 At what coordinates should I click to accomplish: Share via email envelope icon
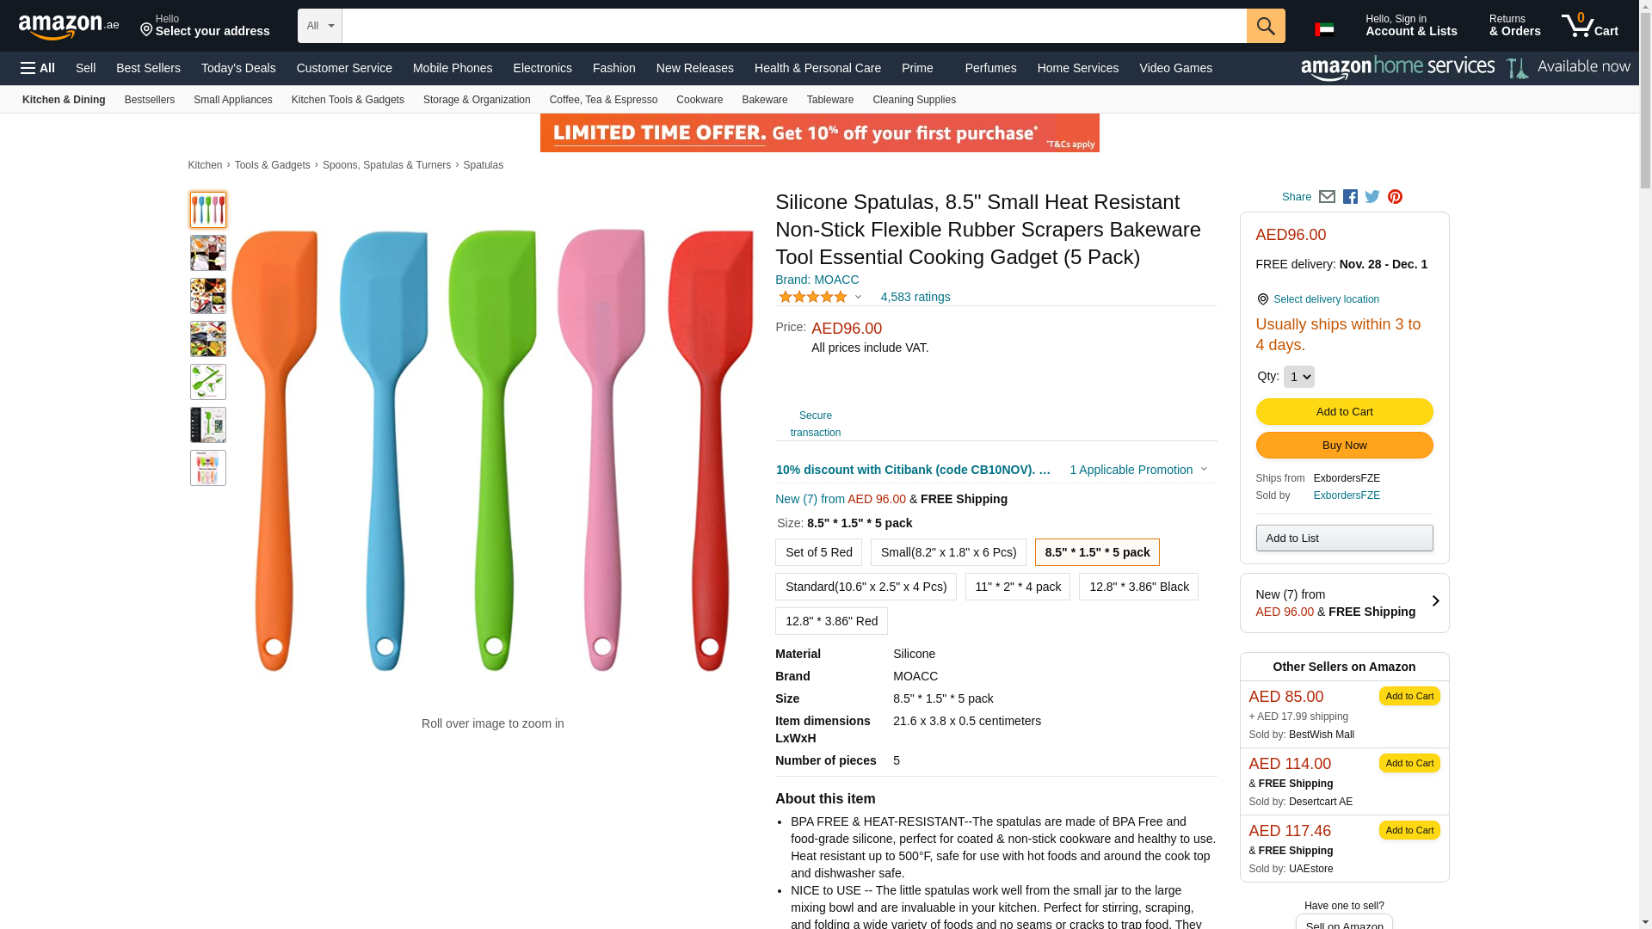click(1327, 197)
